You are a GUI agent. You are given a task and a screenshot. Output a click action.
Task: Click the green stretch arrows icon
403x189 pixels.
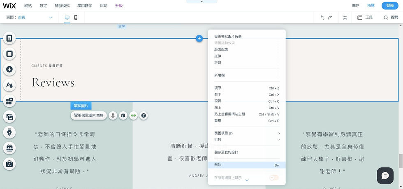pos(133,115)
